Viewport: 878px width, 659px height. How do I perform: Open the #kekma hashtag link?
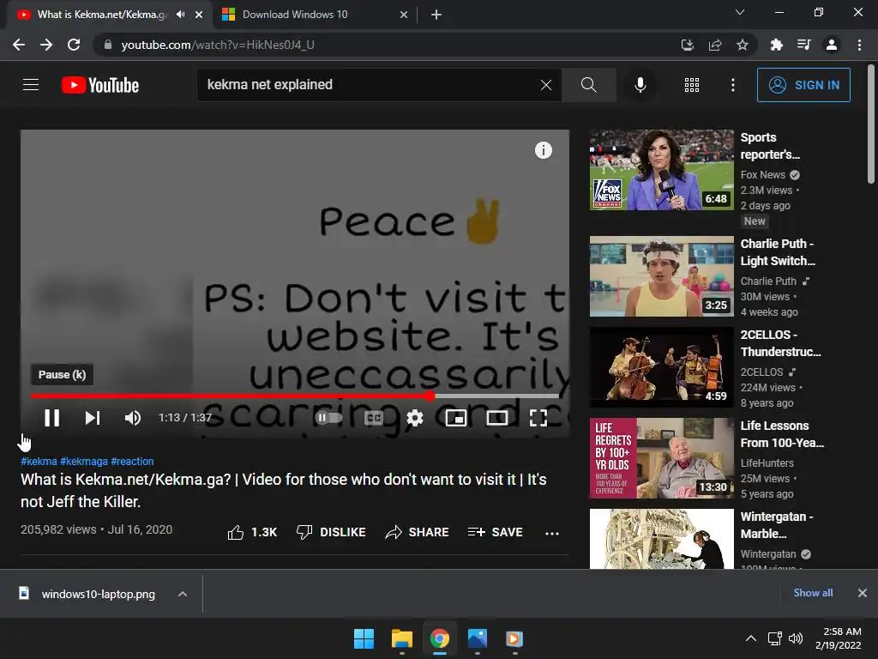(39, 461)
